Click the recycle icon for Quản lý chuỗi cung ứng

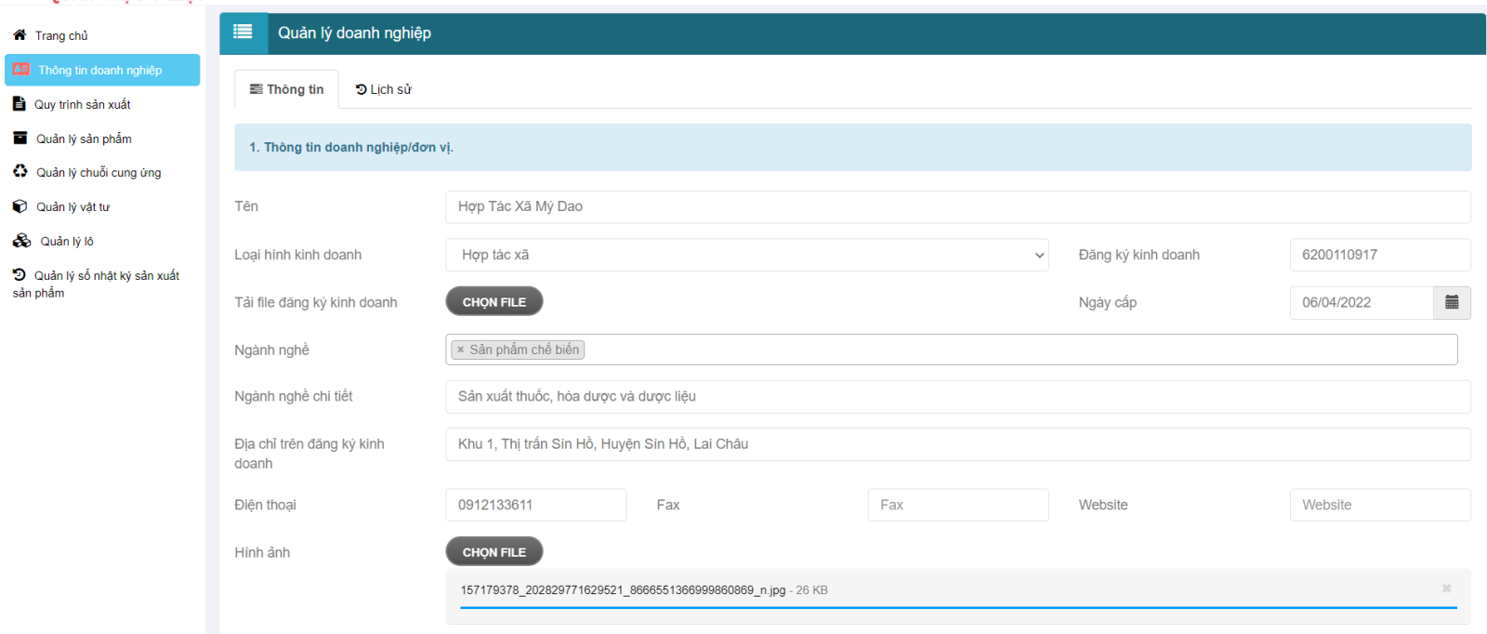[x=20, y=172]
